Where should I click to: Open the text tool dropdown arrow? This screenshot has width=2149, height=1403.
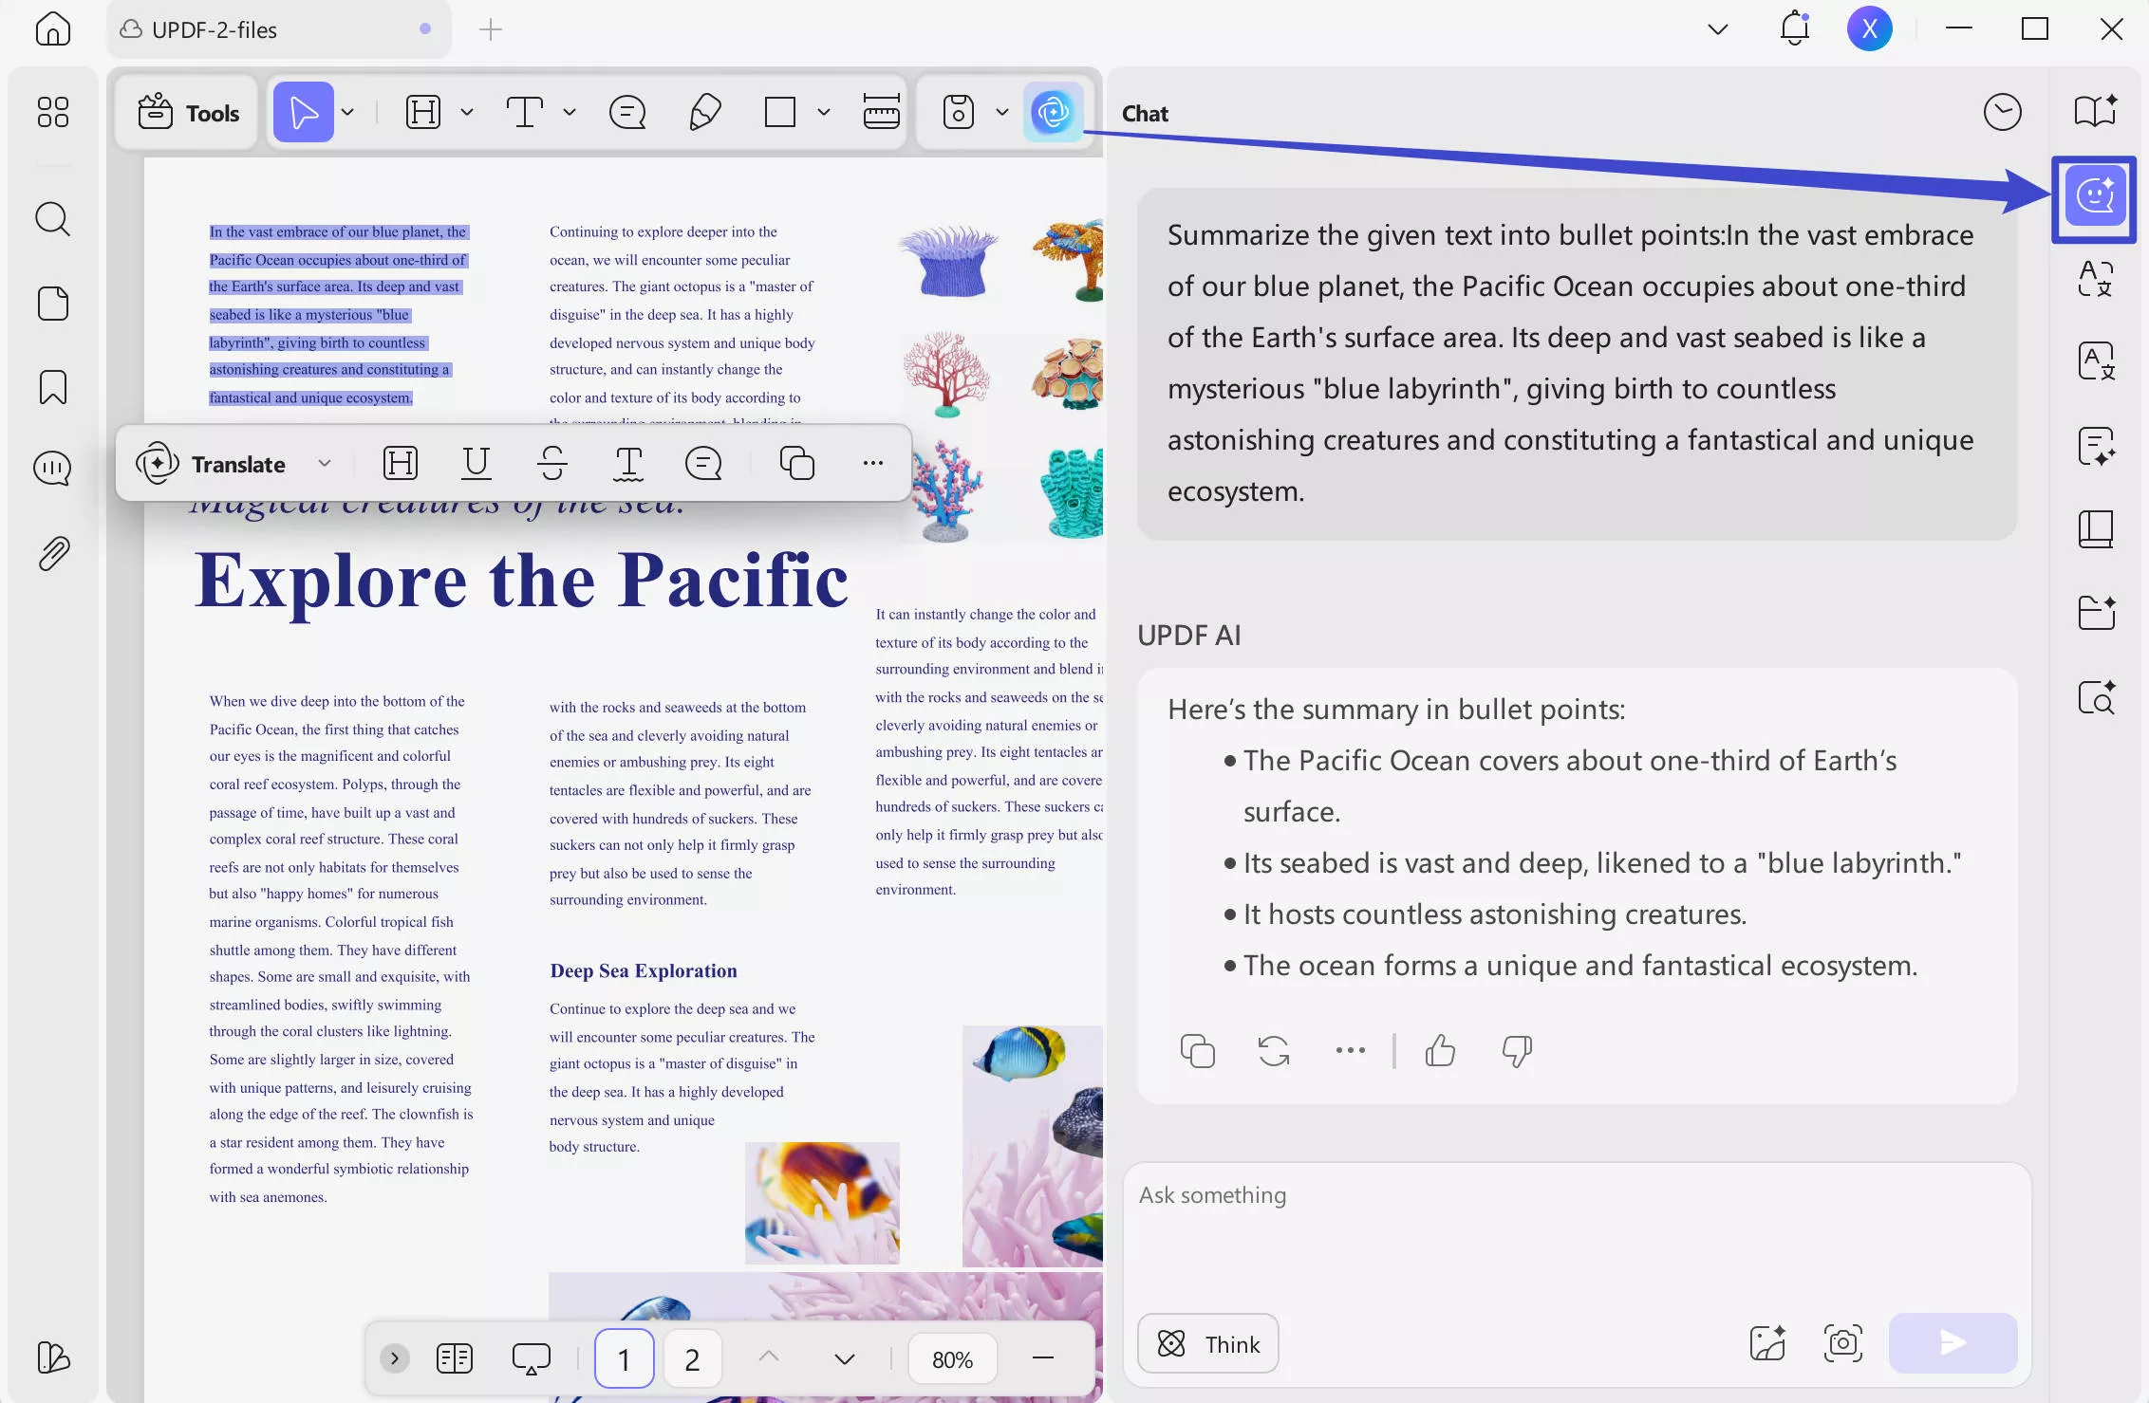point(570,112)
